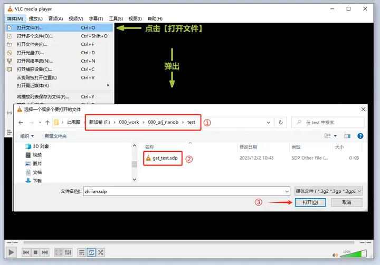Go up one folder level arrow
The image size is (380, 265).
(47, 122)
